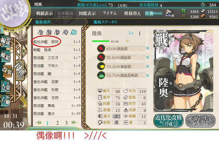Switch to fleet tab 2
The image size is (219, 142).
pyautogui.click(x=49, y=32)
